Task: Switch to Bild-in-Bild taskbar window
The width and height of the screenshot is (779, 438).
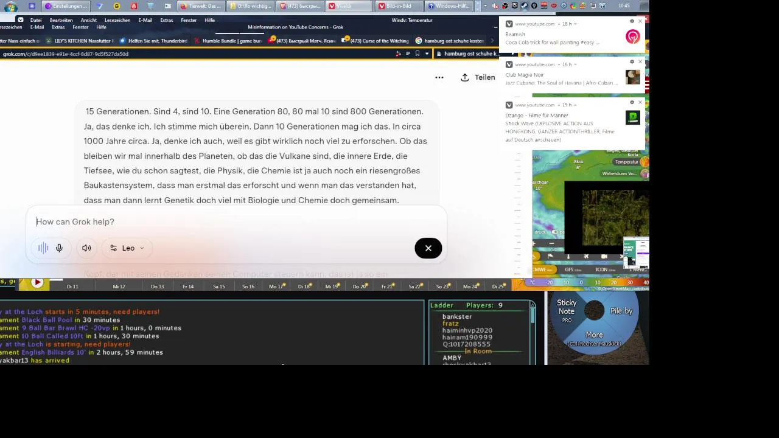Action: 398,6
